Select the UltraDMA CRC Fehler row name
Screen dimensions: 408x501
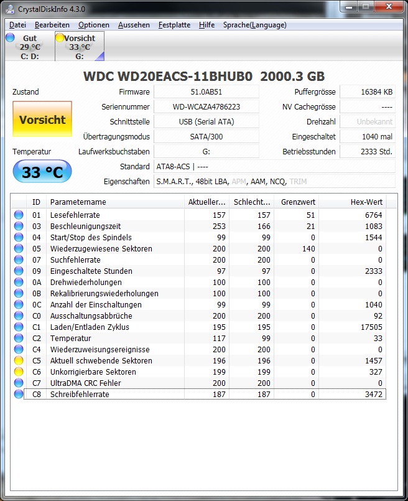pyautogui.click(x=86, y=383)
